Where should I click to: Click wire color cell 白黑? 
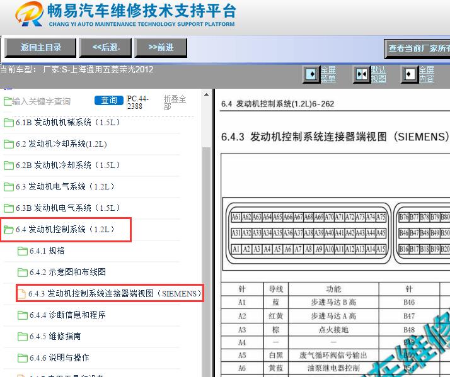point(276,356)
